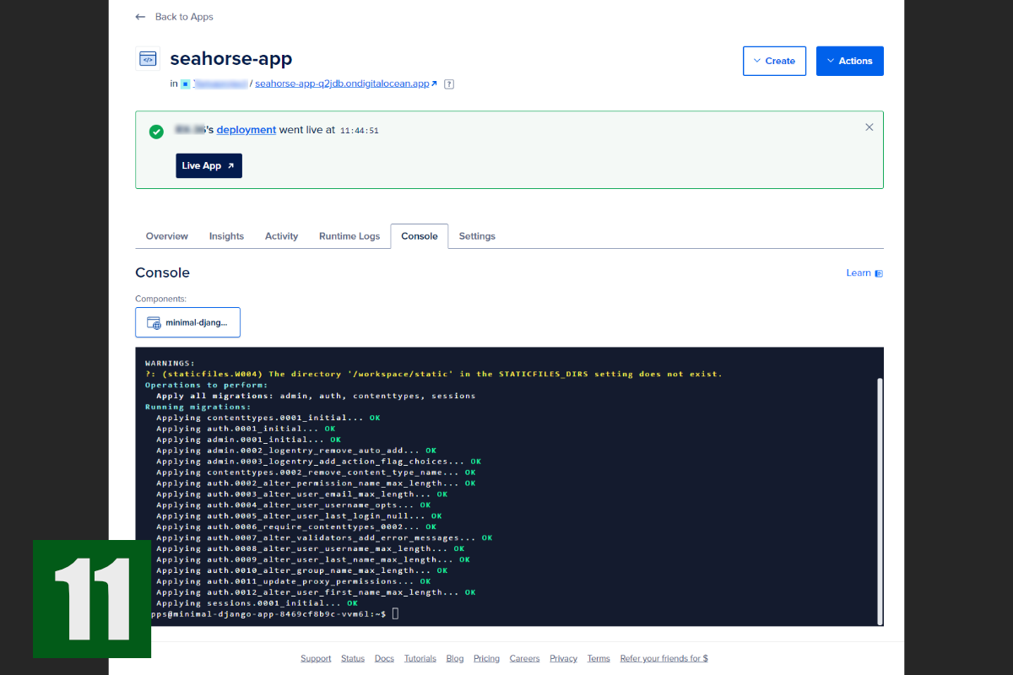Image resolution: width=1013 pixels, height=675 pixels.
Task: Open Pricing footer link
Action: tap(486, 658)
